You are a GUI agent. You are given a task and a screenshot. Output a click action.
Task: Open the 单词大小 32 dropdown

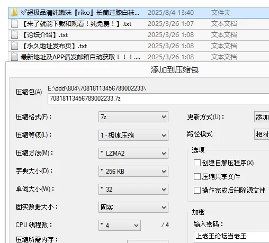[133, 189]
